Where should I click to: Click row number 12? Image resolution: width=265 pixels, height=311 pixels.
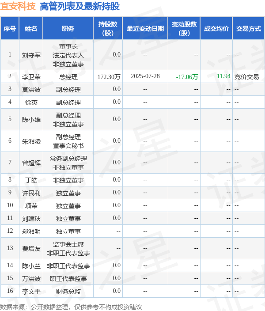coord(10,231)
